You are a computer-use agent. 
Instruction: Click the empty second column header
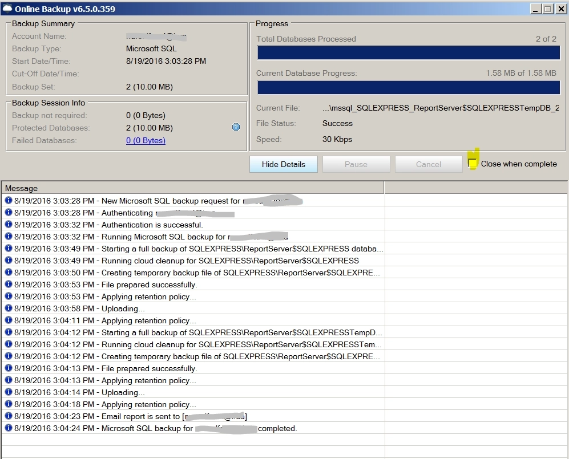[476, 188]
